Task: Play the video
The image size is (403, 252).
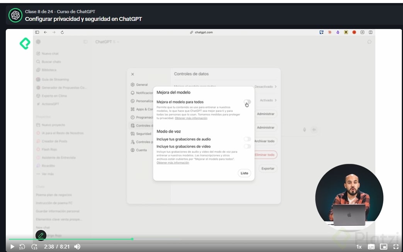Action: 12,247
